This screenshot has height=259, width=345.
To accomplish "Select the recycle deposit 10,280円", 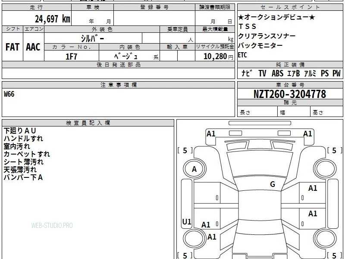I will coord(218,57).
